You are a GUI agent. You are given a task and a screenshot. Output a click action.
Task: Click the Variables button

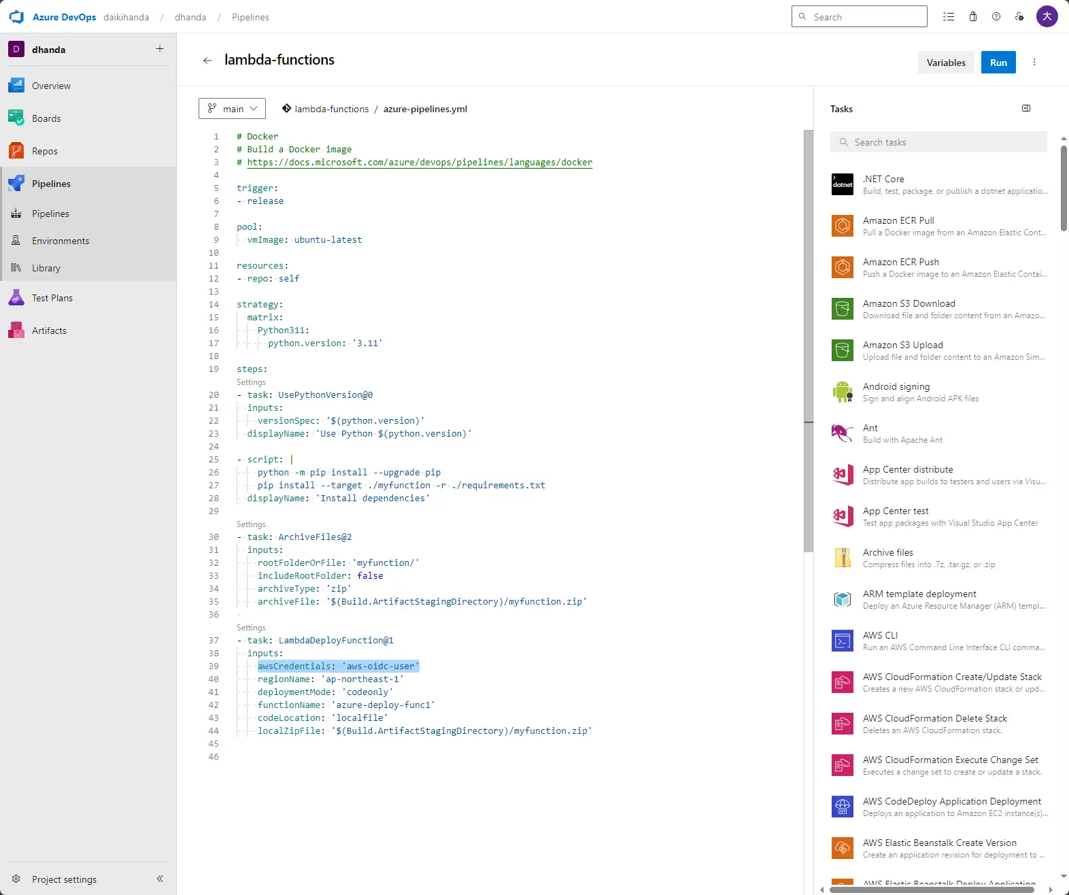tap(946, 63)
